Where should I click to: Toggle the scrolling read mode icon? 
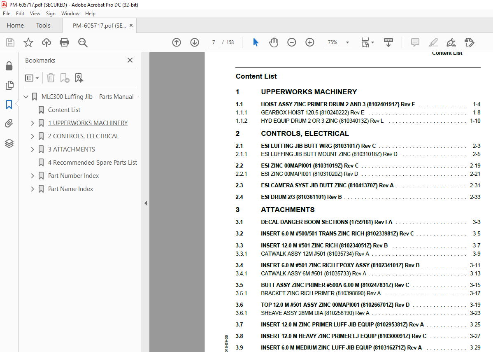point(388,42)
